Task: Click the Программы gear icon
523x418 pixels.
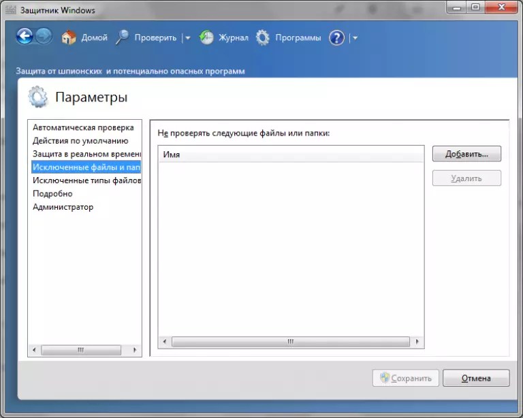Action: pyautogui.click(x=262, y=37)
